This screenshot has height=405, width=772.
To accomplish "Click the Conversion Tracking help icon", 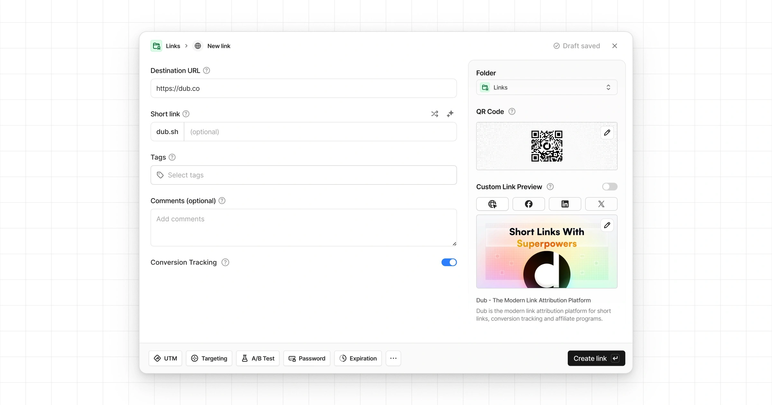I will click(225, 262).
